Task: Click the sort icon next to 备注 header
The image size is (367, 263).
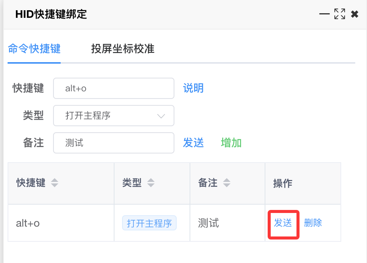Action: pyautogui.click(x=227, y=183)
